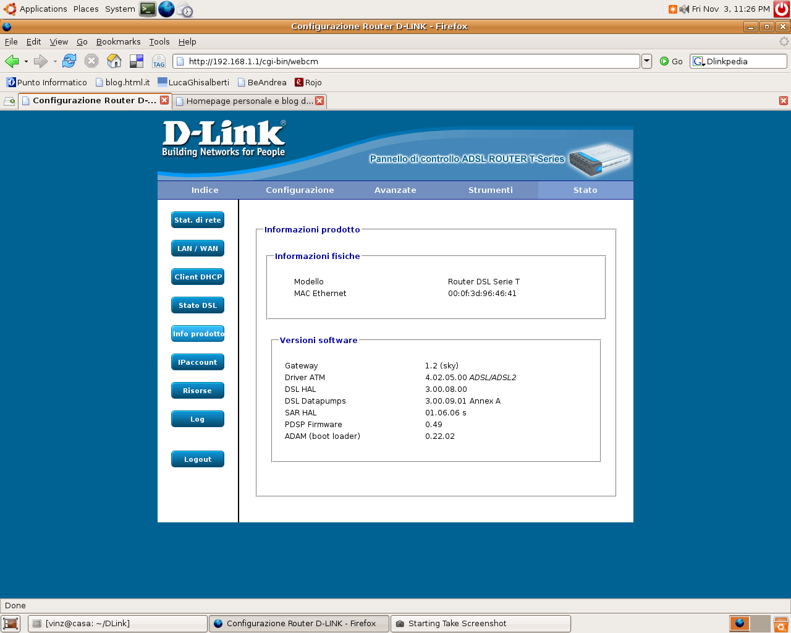
Task: Focus the address bar with 192.168.1.1 URL
Action: (406, 61)
